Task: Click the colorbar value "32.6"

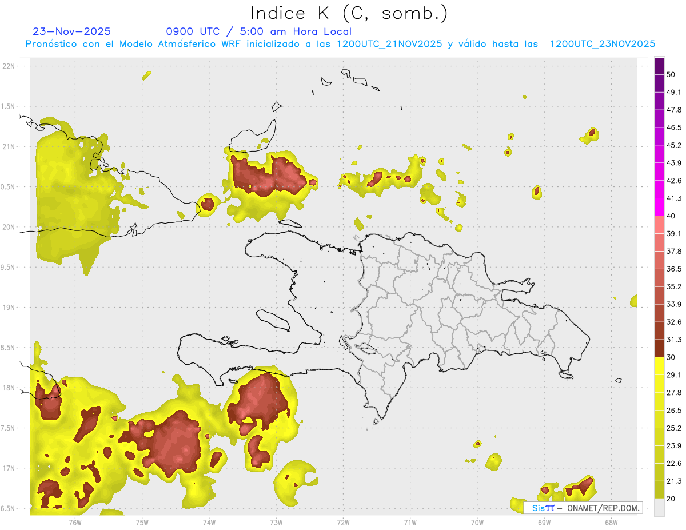Action: point(674,322)
